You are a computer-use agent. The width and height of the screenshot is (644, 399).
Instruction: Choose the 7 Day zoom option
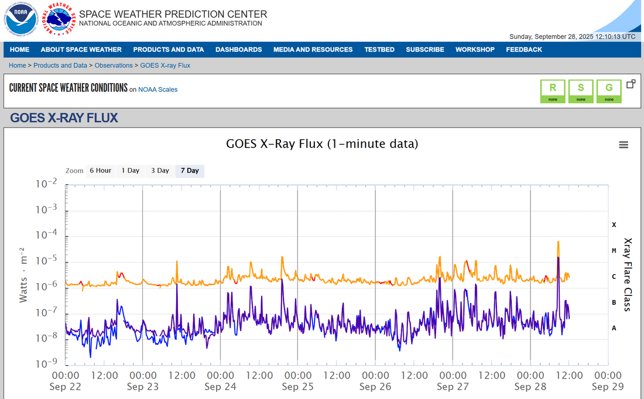coord(190,171)
